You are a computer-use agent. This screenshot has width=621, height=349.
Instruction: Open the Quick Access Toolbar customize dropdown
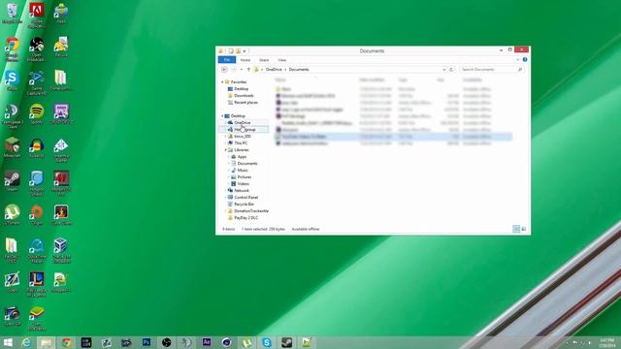click(x=245, y=51)
